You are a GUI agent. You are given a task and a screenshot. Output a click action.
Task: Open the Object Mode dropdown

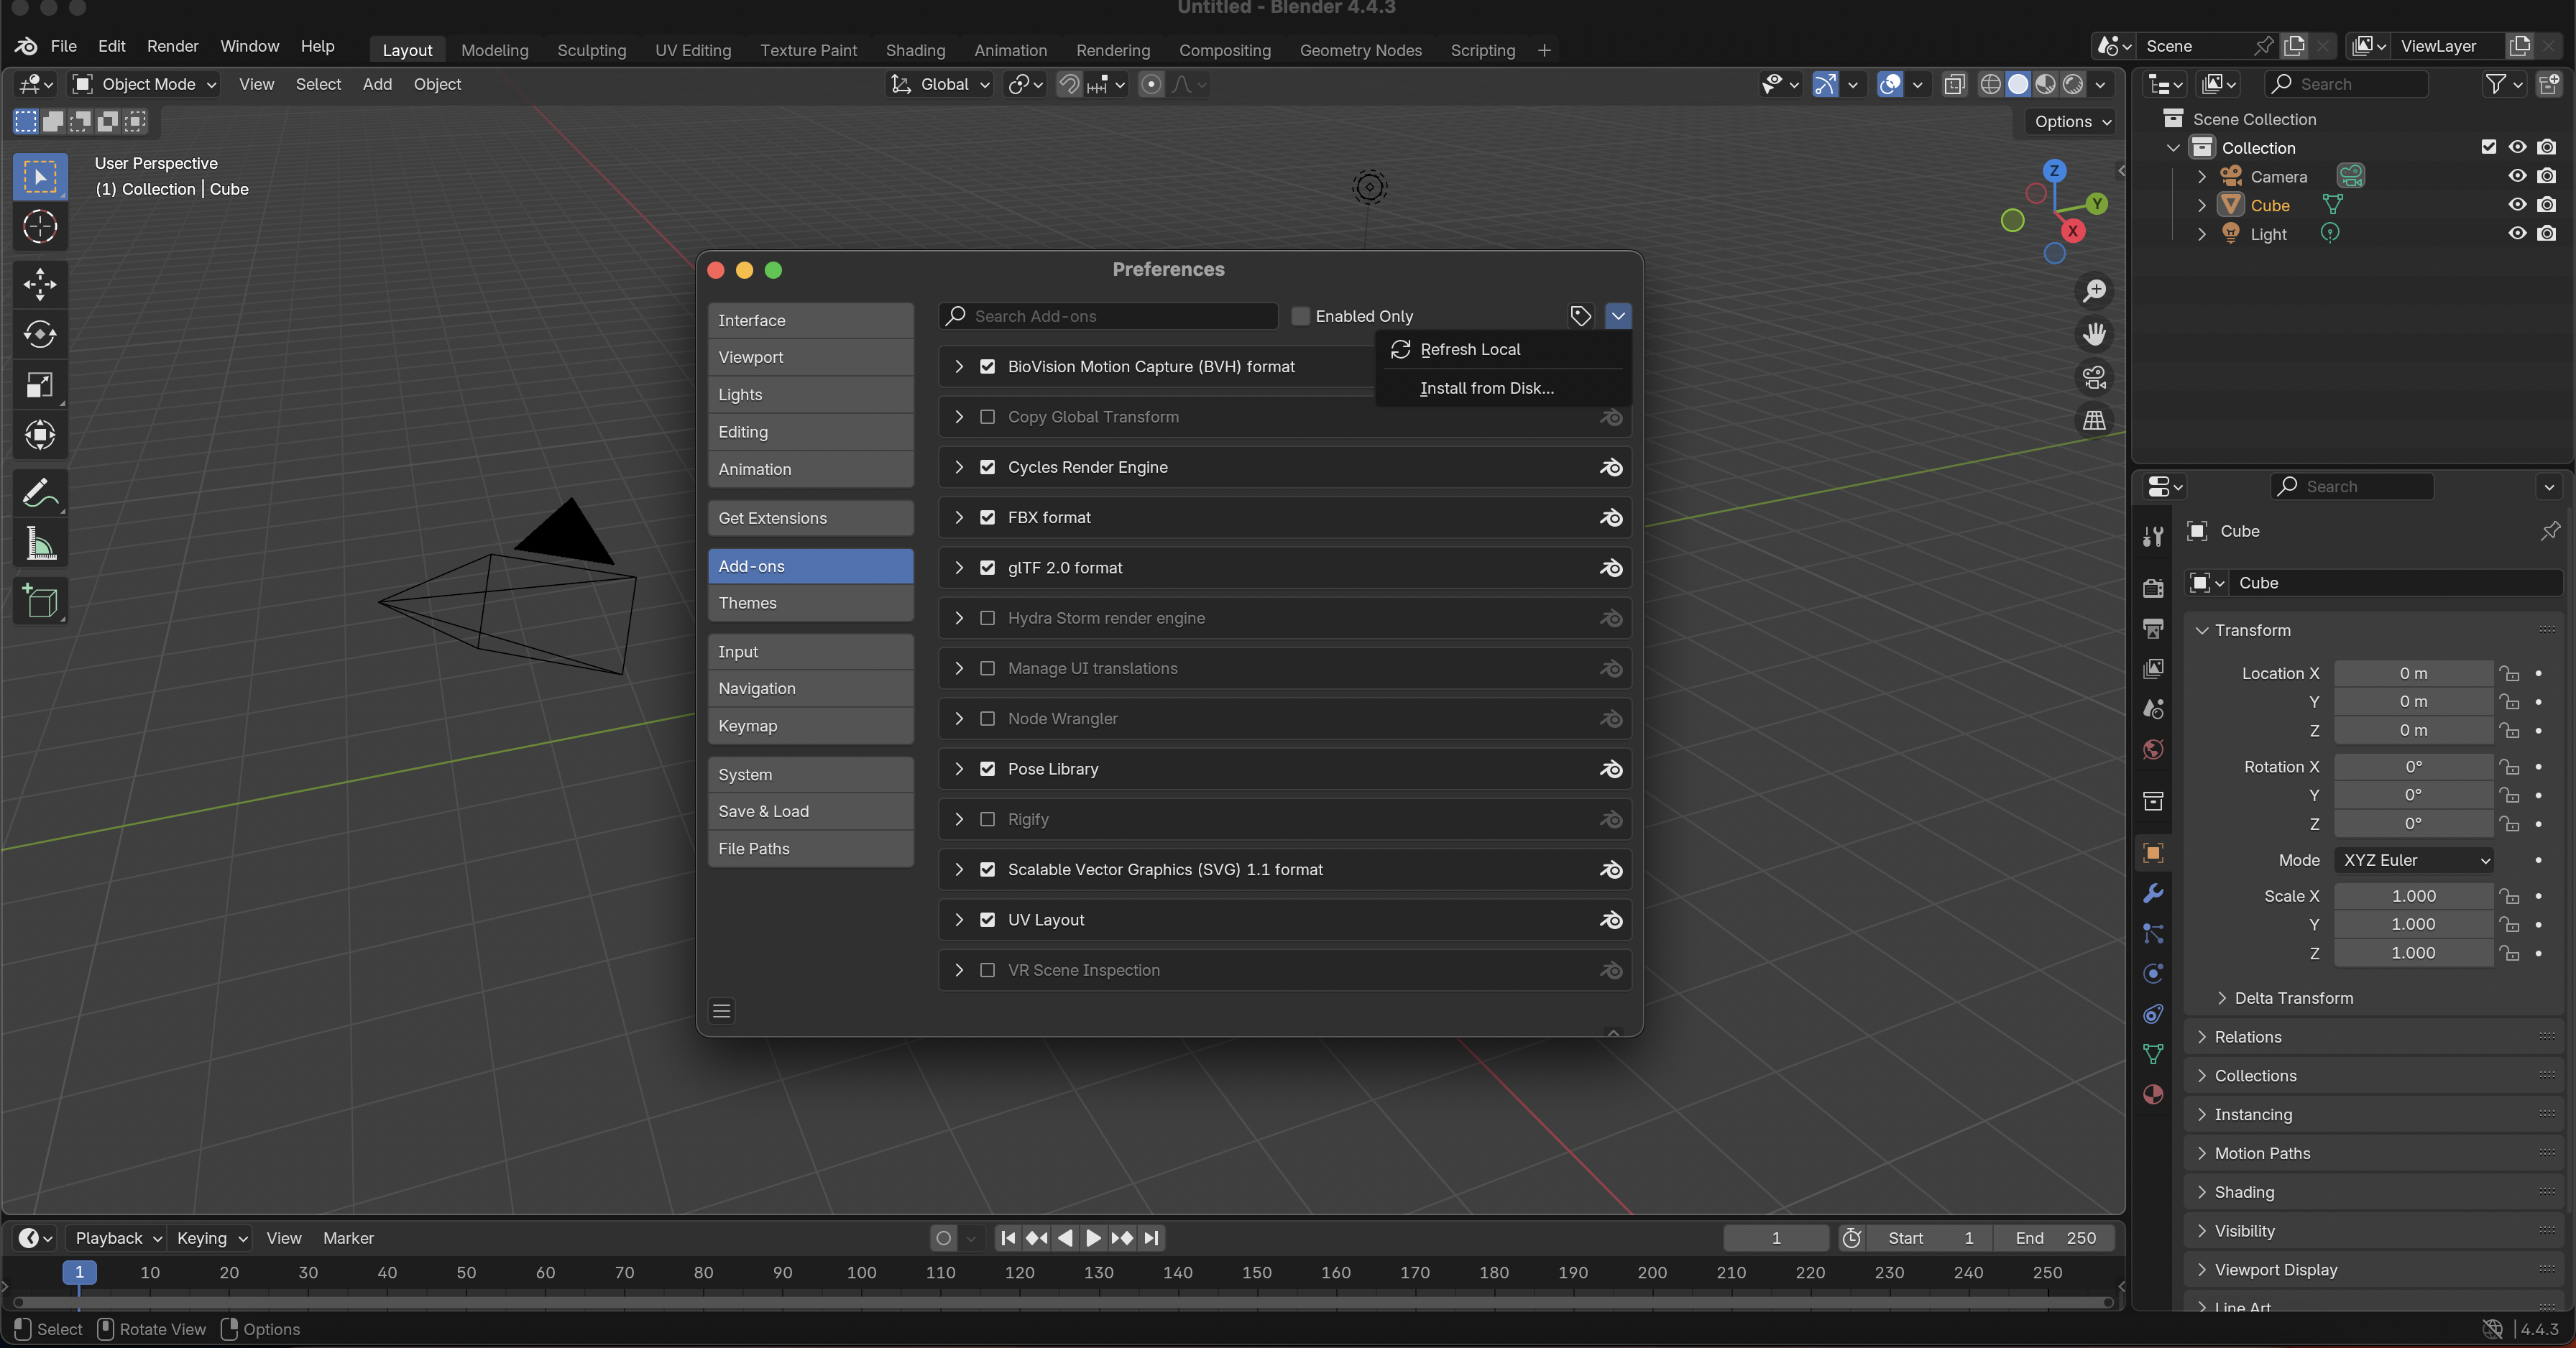pyautogui.click(x=145, y=84)
